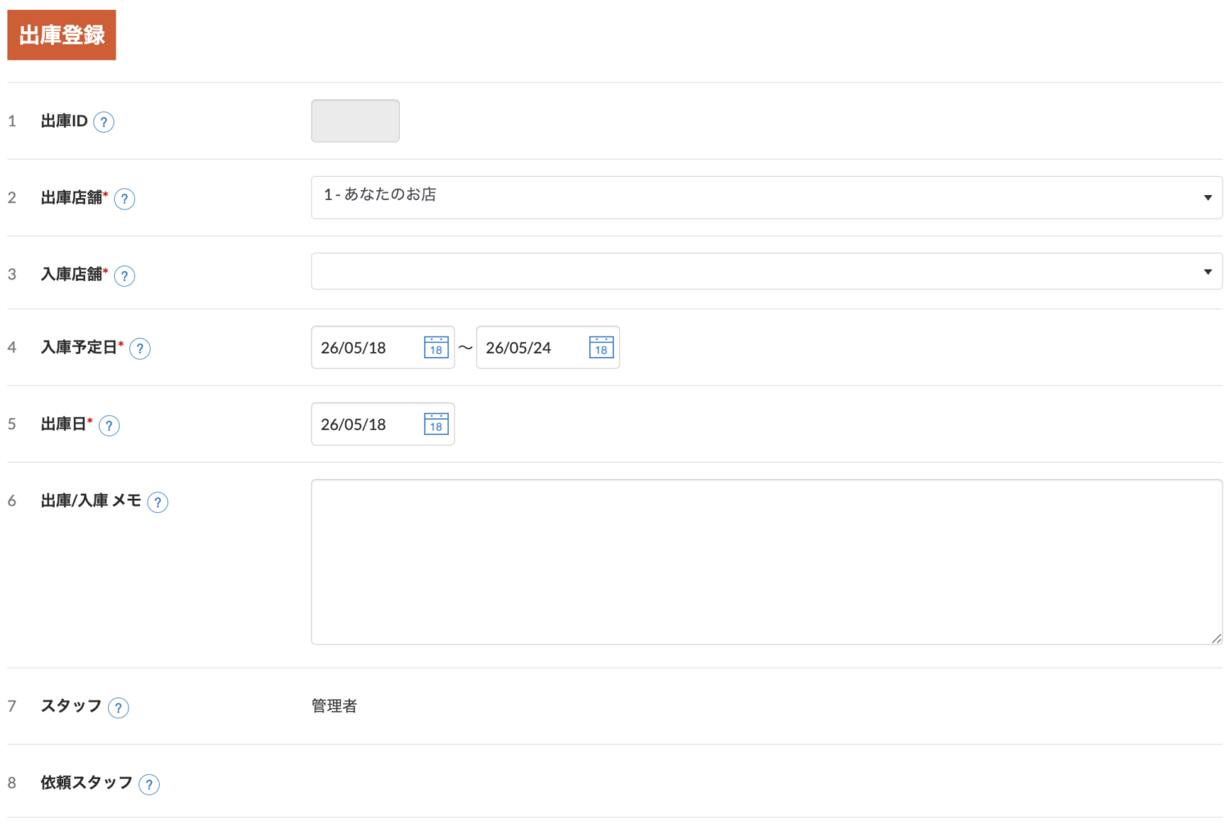Open the empty 入庫店舗 dropdown
Screen dimensions: 1229x838
coord(767,271)
